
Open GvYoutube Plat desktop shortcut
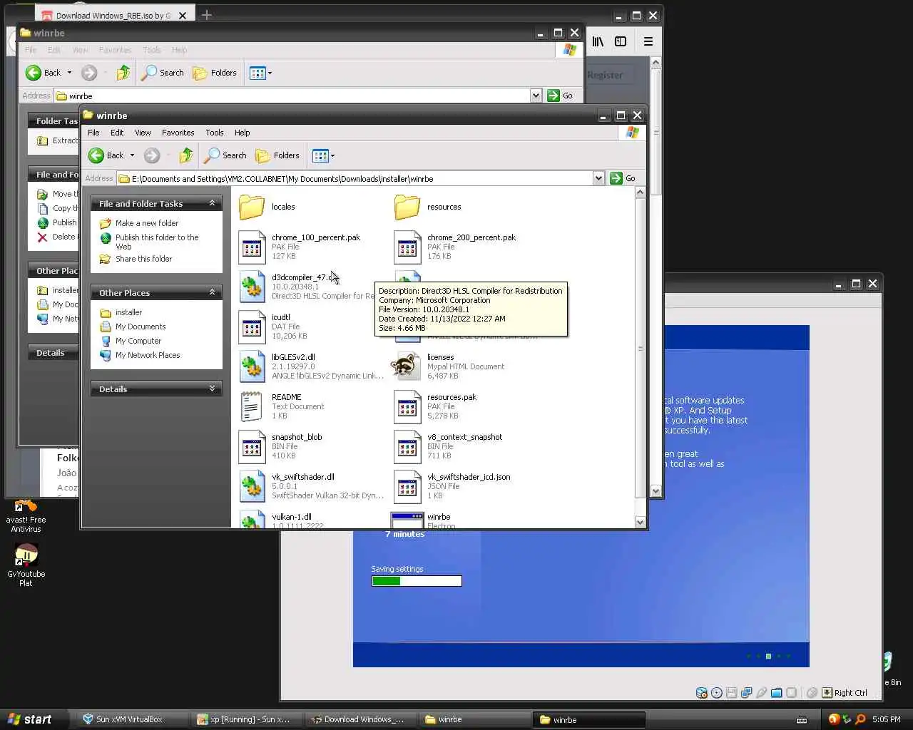pyautogui.click(x=26, y=565)
